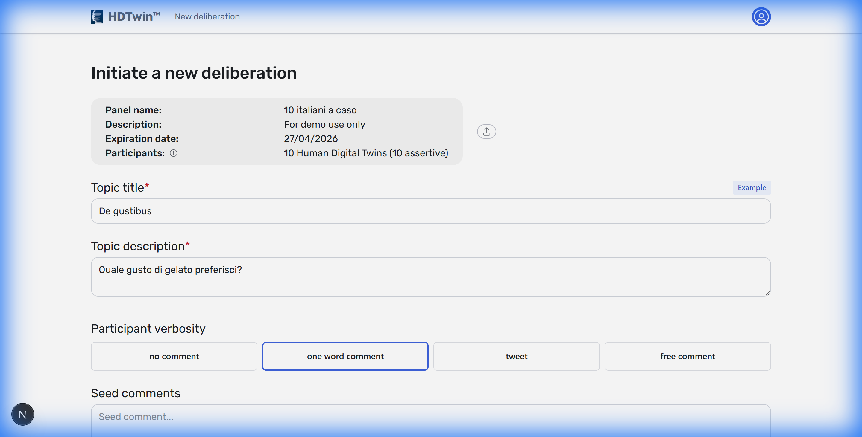Image resolution: width=862 pixels, height=437 pixels.
Task: Open the 'New deliberation' navigation item
Action: point(207,16)
